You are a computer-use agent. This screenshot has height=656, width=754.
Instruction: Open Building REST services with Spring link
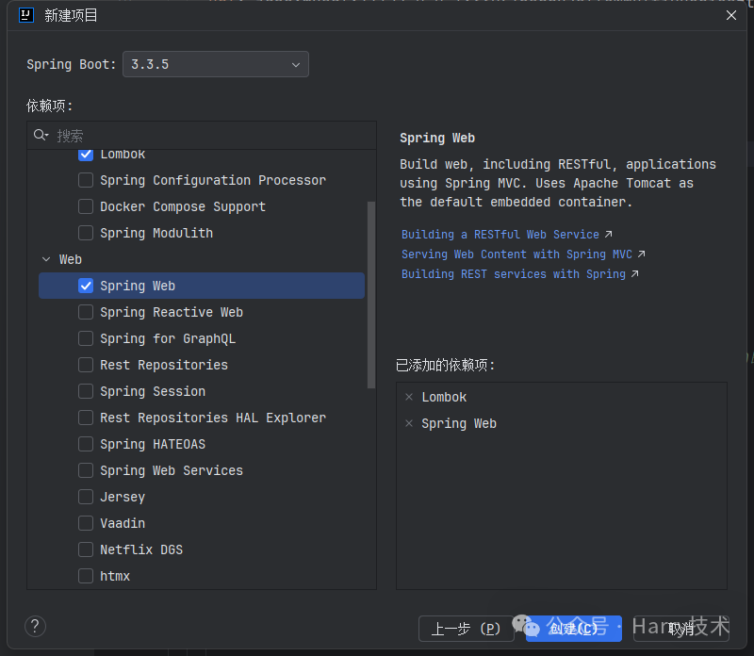(514, 274)
